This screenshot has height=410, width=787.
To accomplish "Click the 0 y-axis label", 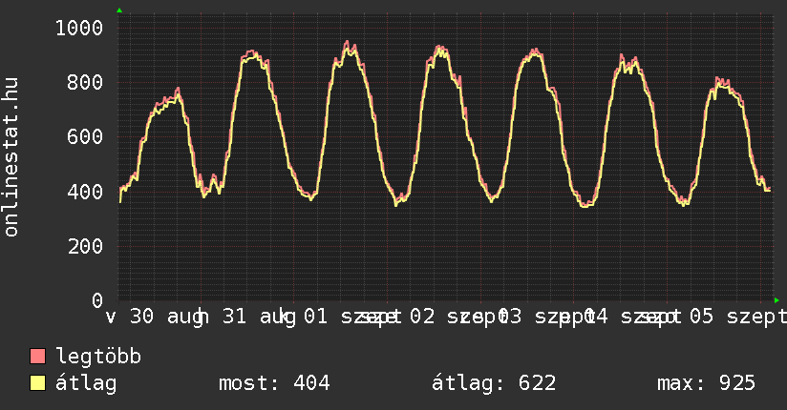I will point(97,300).
